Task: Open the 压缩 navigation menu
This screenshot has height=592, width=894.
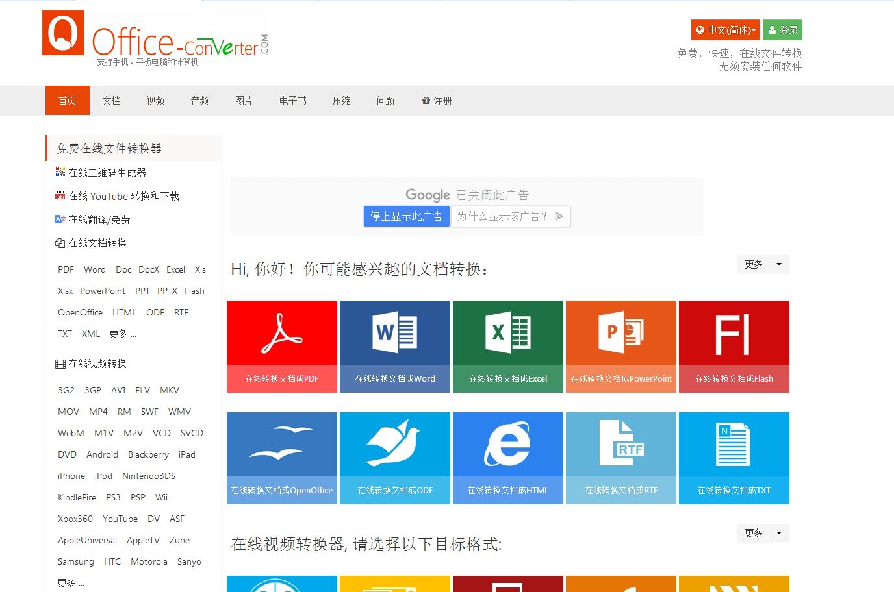Action: 342,101
